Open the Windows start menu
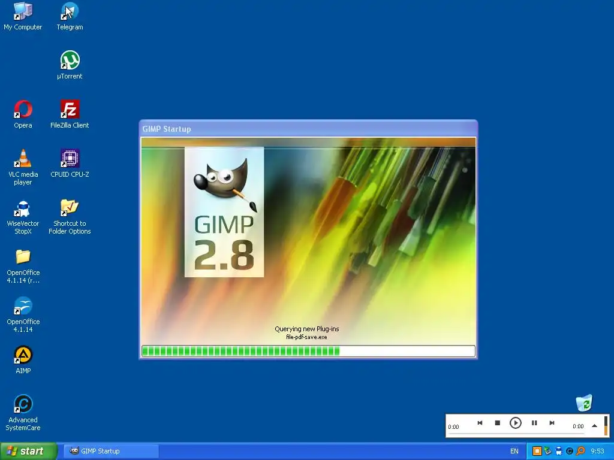 pos(29,451)
